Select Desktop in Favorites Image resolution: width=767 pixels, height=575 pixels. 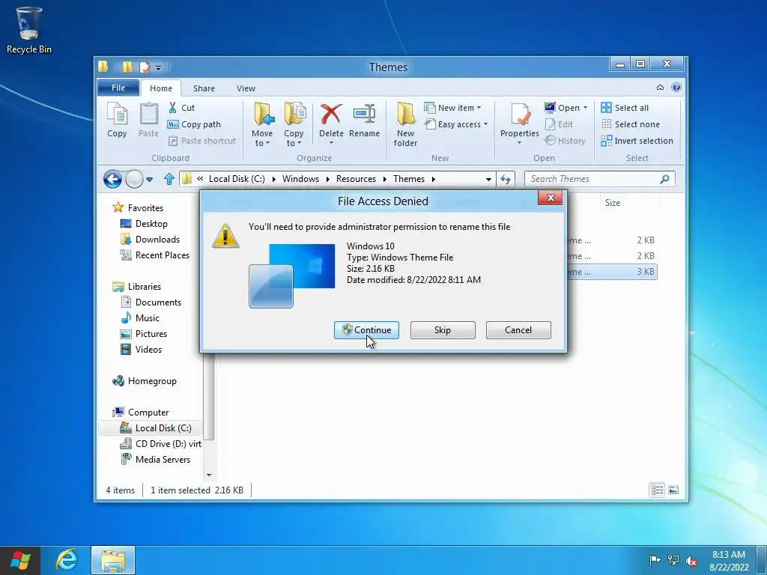point(151,223)
